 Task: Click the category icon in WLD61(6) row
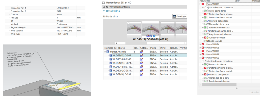141,63
